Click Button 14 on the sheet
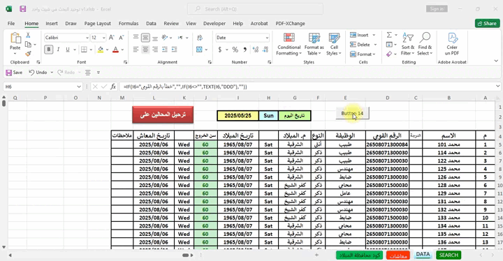The width and height of the screenshot is (503, 261). 352,113
